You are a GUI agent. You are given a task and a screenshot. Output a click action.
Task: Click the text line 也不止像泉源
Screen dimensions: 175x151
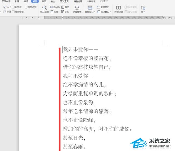[x=79, y=102]
